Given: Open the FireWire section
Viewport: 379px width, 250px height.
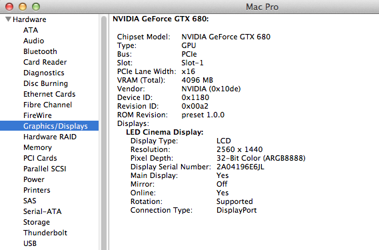Looking at the screenshot, I should coord(37,115).
